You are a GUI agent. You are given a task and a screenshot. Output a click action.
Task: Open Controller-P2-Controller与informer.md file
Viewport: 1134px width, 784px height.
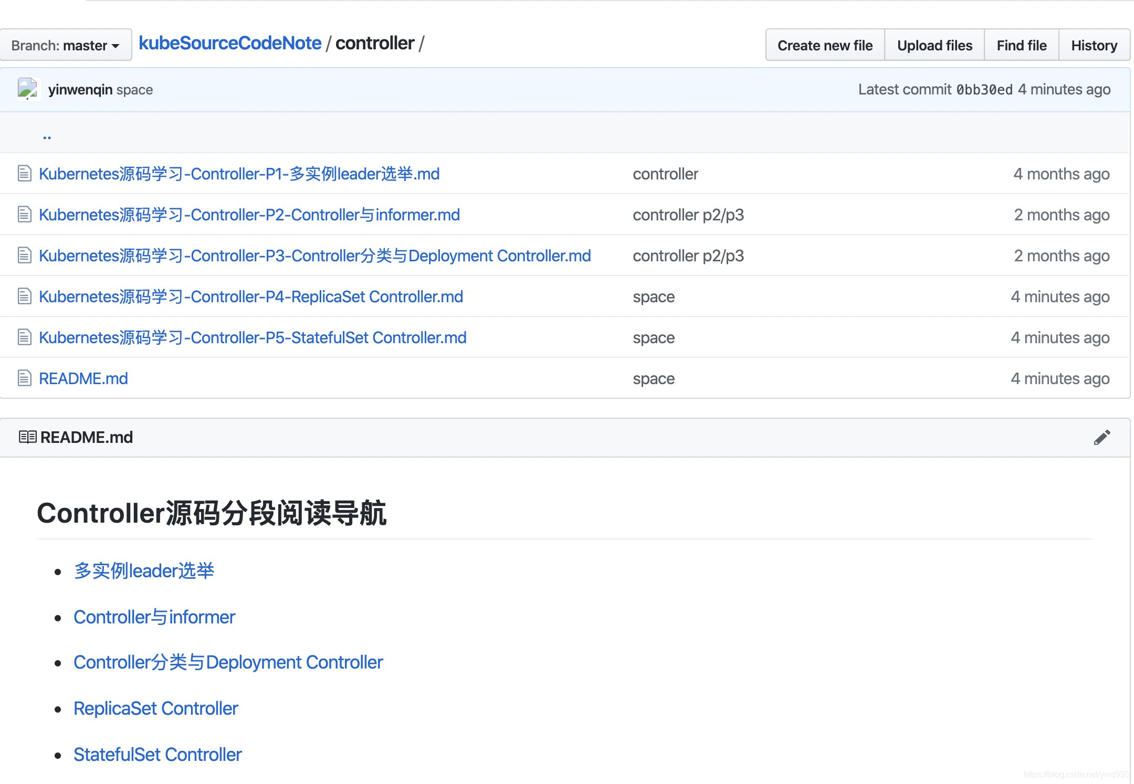[x=249, y=215]
